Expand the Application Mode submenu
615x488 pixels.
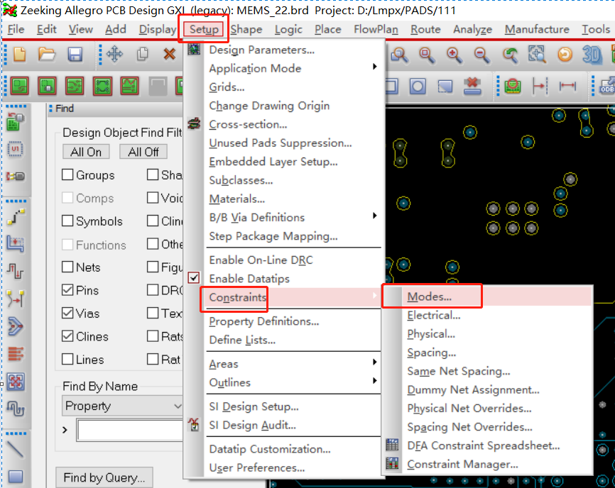click(374, 67)
